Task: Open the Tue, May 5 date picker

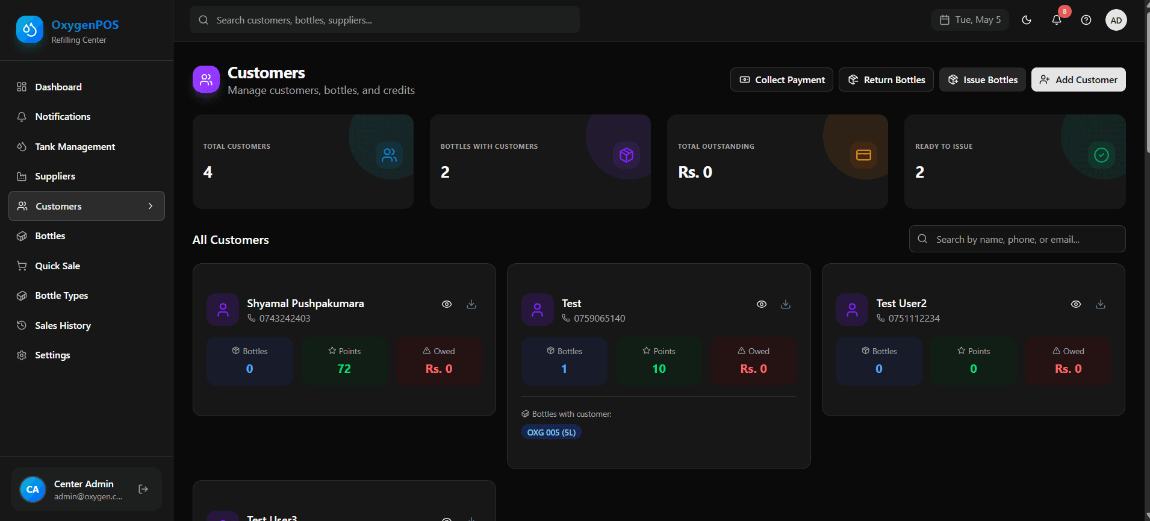Action: click(x=970, y=20)
